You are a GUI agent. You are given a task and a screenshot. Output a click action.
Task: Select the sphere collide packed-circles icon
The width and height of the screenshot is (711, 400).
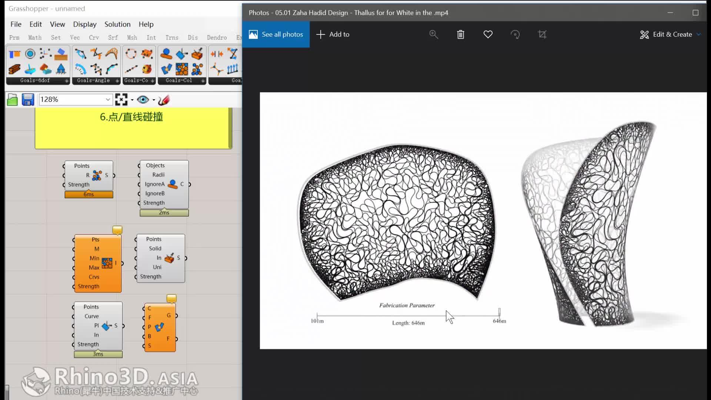[197, 69]
